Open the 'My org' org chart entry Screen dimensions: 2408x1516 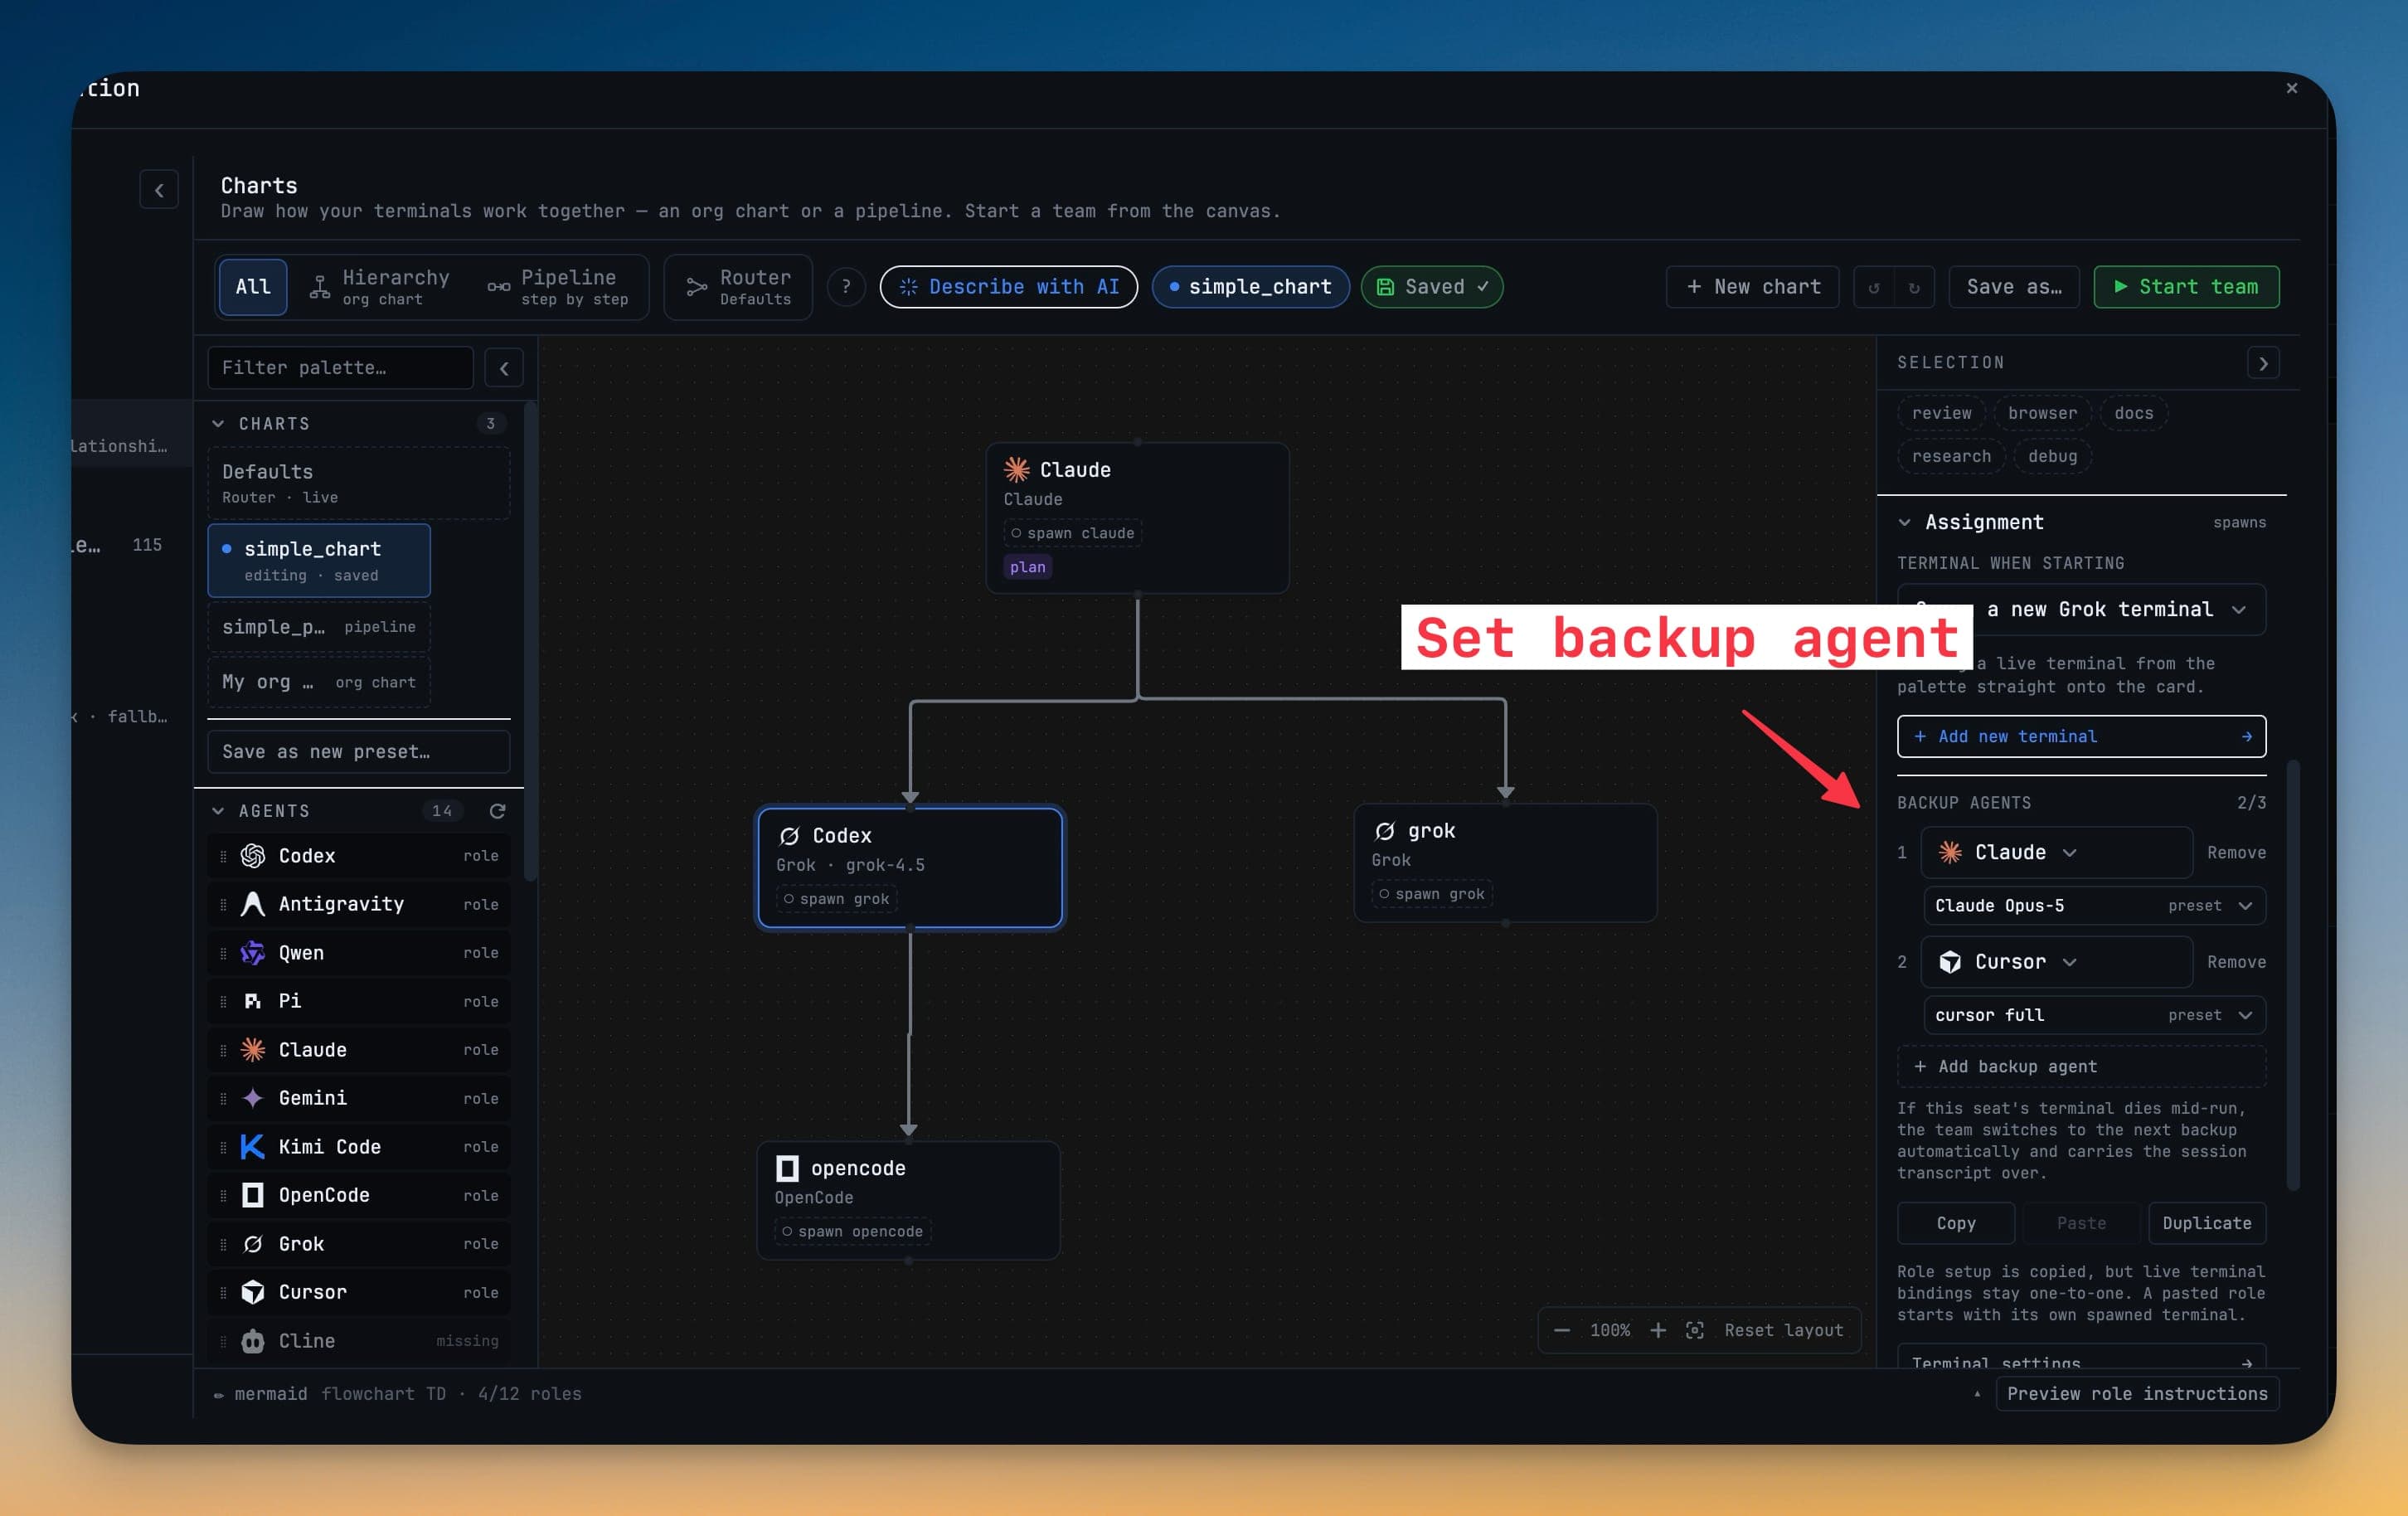(x=319, y=682)
